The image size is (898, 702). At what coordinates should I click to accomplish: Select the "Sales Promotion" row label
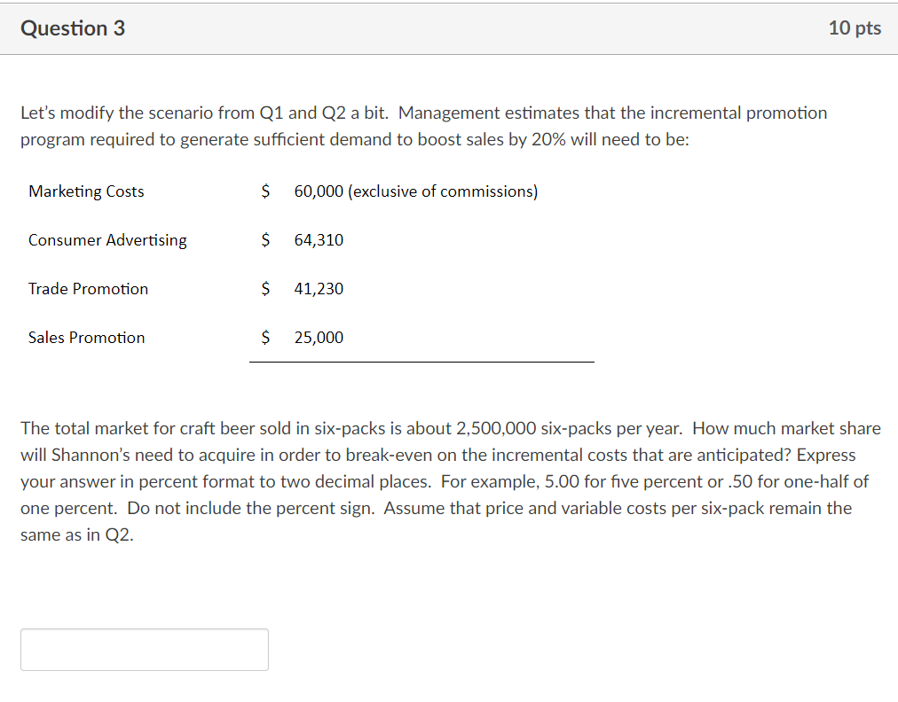[86, 338]
